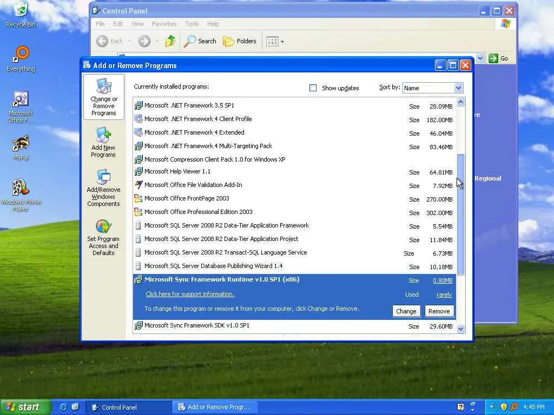
Task: Click icon of Microsoft Office Professional Edition 2003
Action: pos(138,212)
